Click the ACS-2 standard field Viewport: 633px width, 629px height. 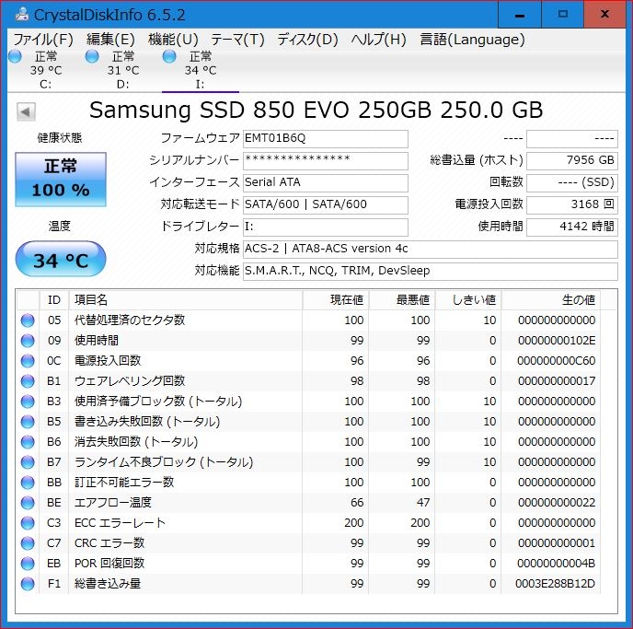pyautogui.click(x=431, y=249)
